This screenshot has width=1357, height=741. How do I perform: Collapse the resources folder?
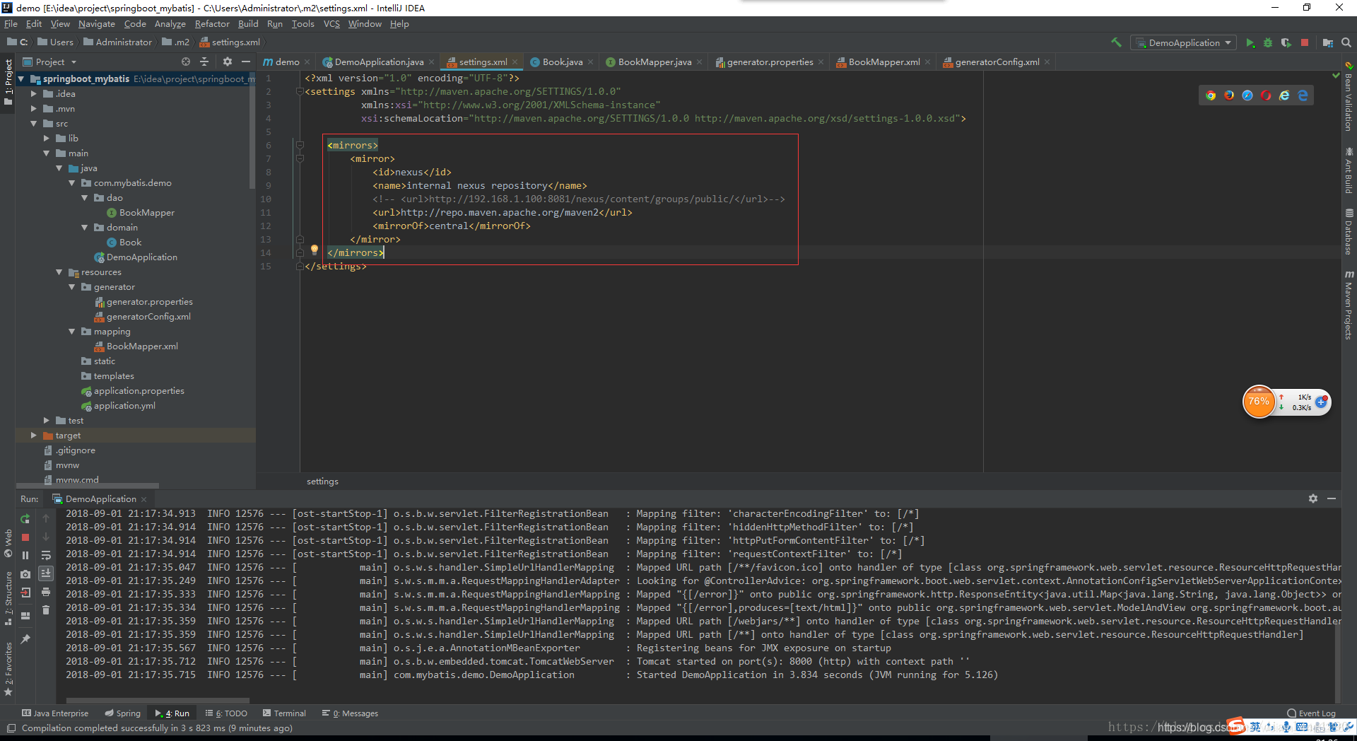pos(59,272)
